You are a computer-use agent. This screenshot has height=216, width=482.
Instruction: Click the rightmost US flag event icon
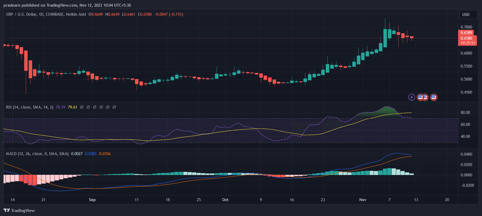(x=434, y=97)
